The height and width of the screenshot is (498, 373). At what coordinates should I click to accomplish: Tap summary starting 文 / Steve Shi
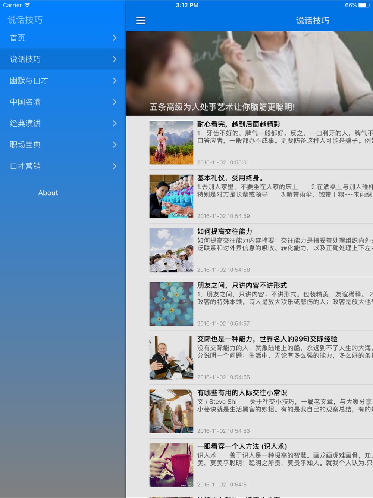pos(285,405)
